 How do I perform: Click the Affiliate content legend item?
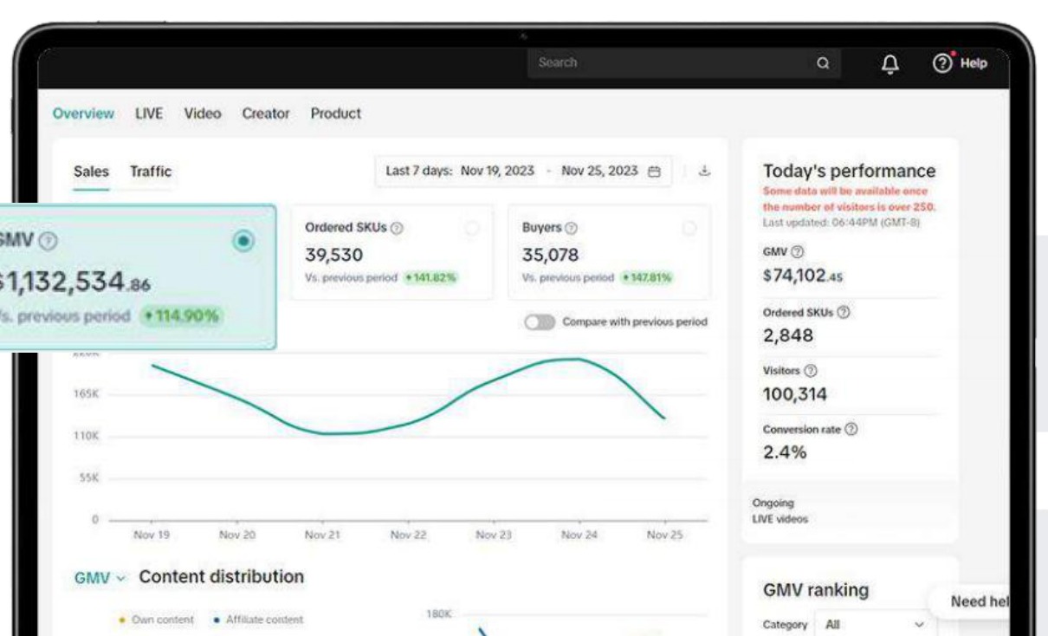[x=256, y=620]
